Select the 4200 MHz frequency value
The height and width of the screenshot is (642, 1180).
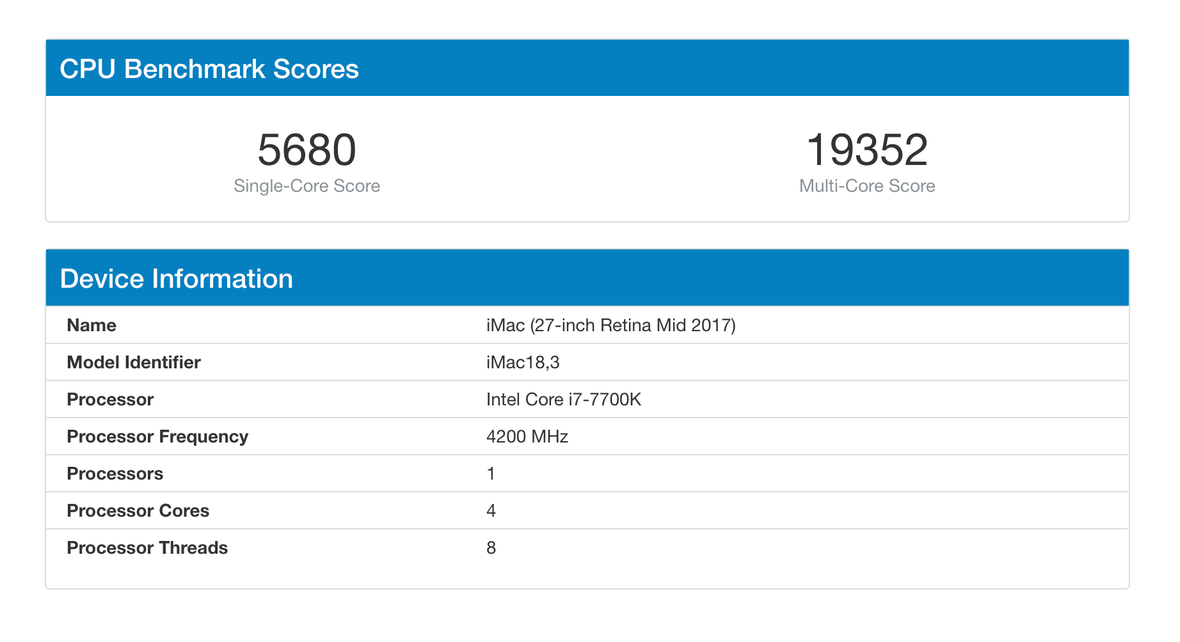[527, 437]
